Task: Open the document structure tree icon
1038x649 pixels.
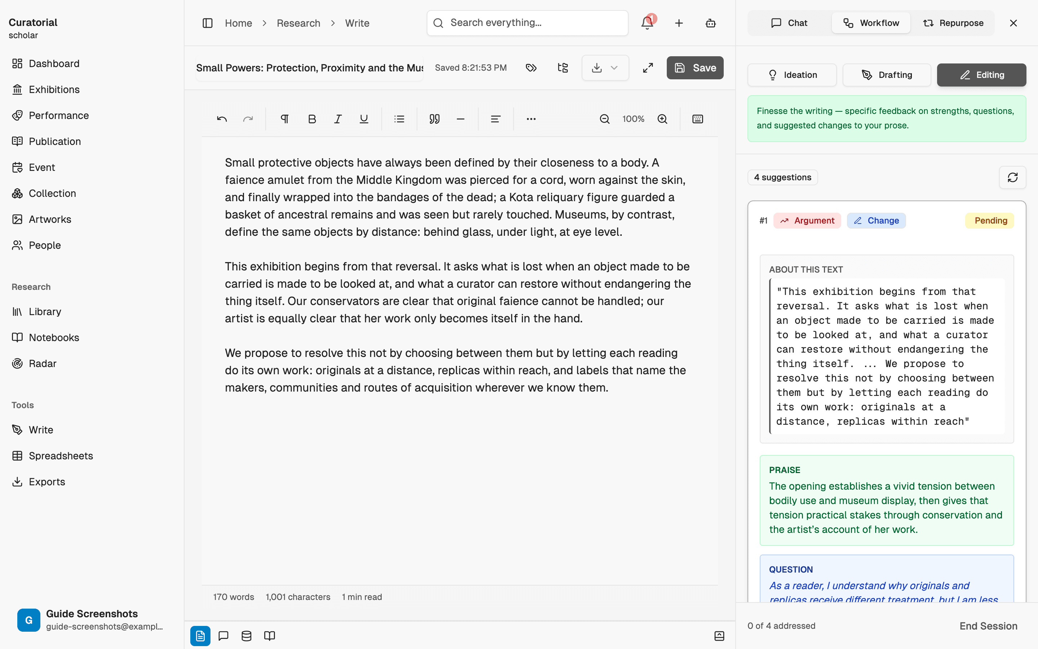Action: (563, 68)
